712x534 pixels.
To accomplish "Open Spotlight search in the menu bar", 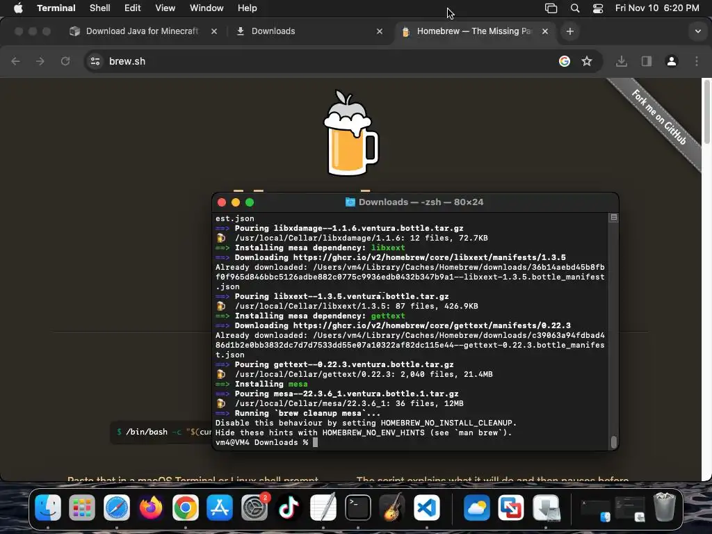I will coord(575,8).
